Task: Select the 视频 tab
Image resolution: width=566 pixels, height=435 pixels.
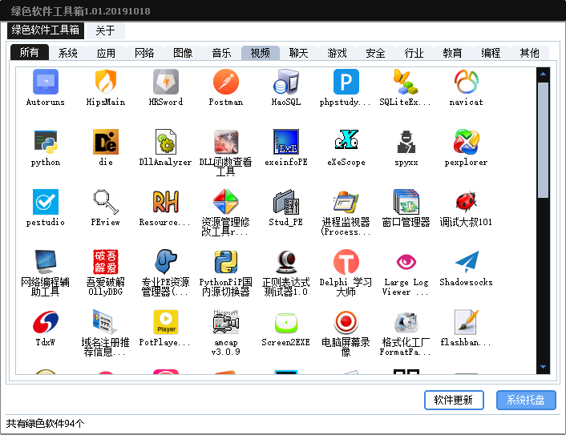Action: click(261, 53)
